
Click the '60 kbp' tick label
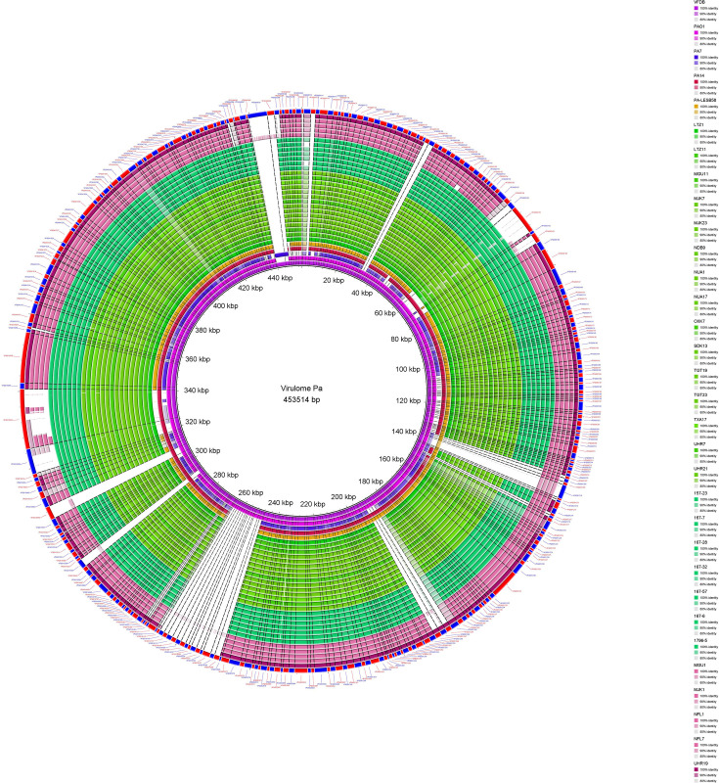click(384, 313)
